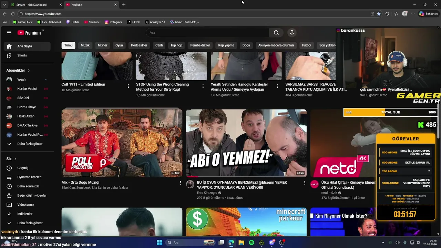Play the minecraft parkour video thumbnail
441x248 pixels.
coord(246,222)
